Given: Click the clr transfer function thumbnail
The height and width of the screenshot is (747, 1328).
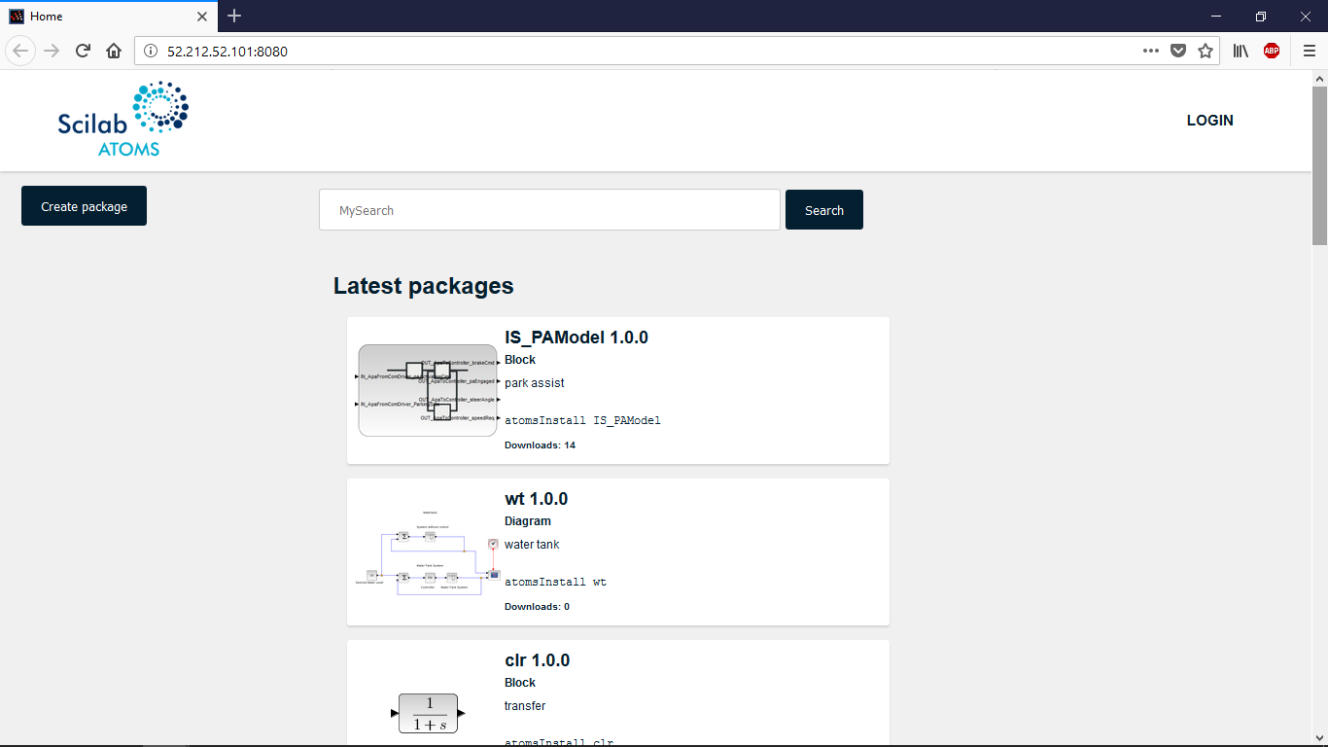Looking at the screenshot, I should (x=428, y=714).
